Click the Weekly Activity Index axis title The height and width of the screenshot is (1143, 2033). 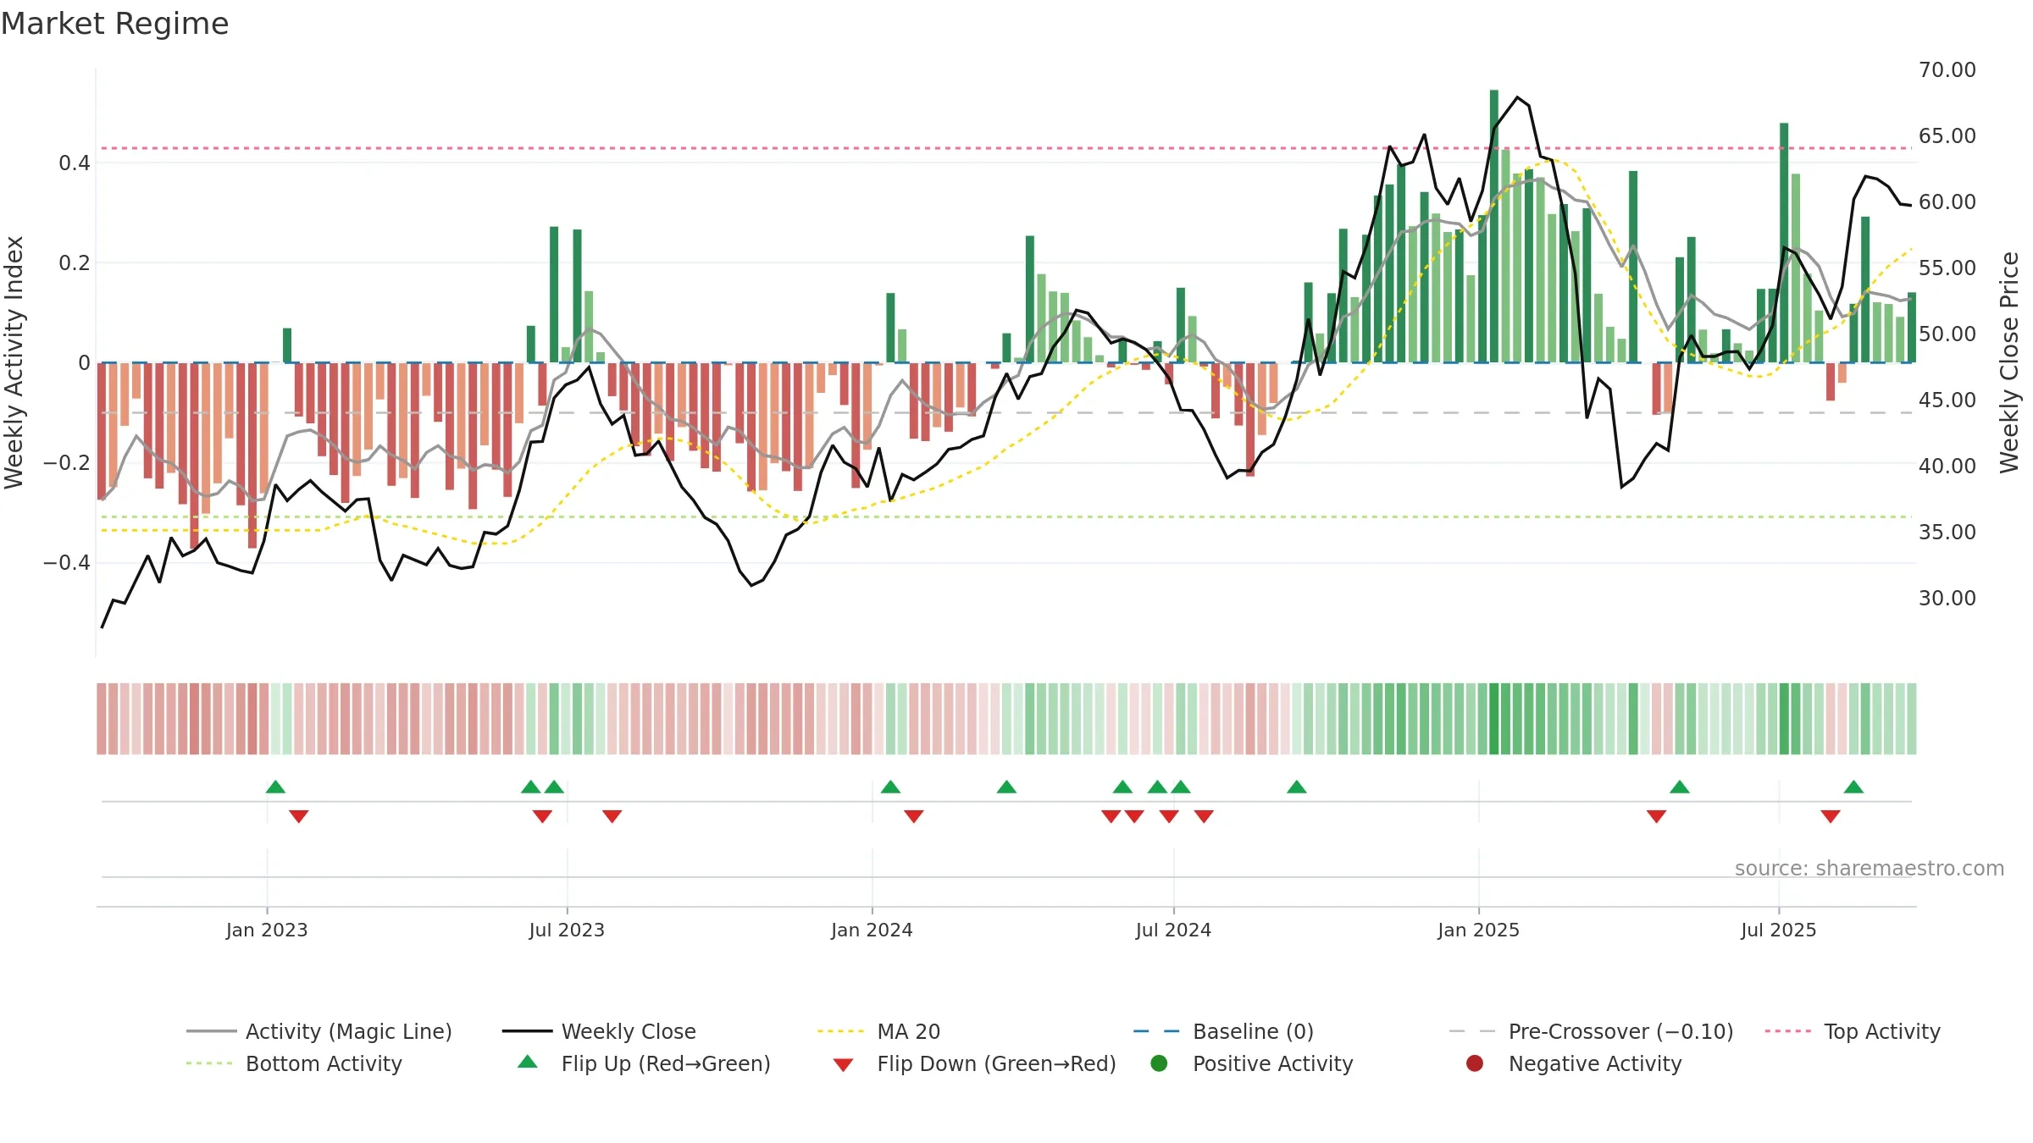14,362
